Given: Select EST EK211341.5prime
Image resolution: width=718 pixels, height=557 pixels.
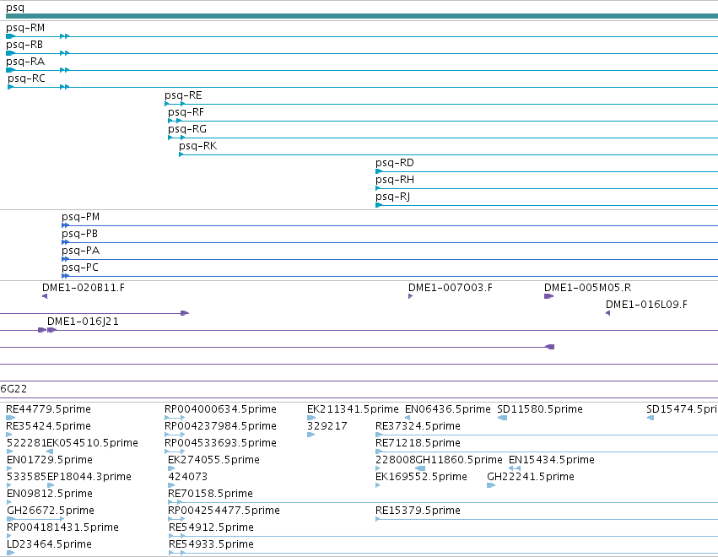Looking at the screenshot, I should click(x=353, y=409).
